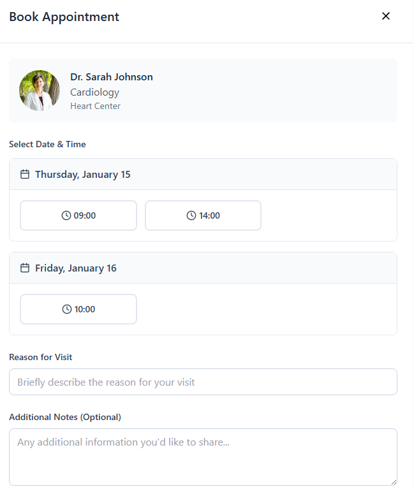Select the 09:00 time slot on Thursday
The width and height of the screenshot is (414, 494).
click(x=78, y=216)
